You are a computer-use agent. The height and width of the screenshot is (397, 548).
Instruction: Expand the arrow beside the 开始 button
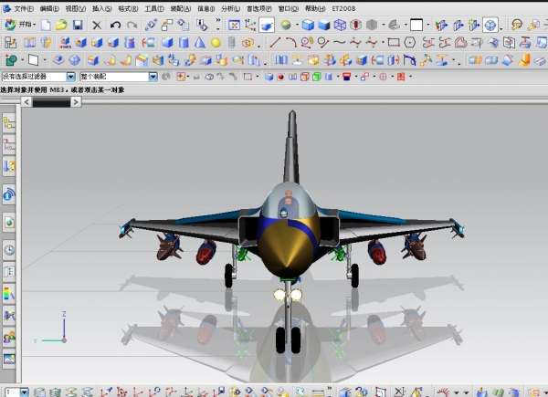[35, 25]
